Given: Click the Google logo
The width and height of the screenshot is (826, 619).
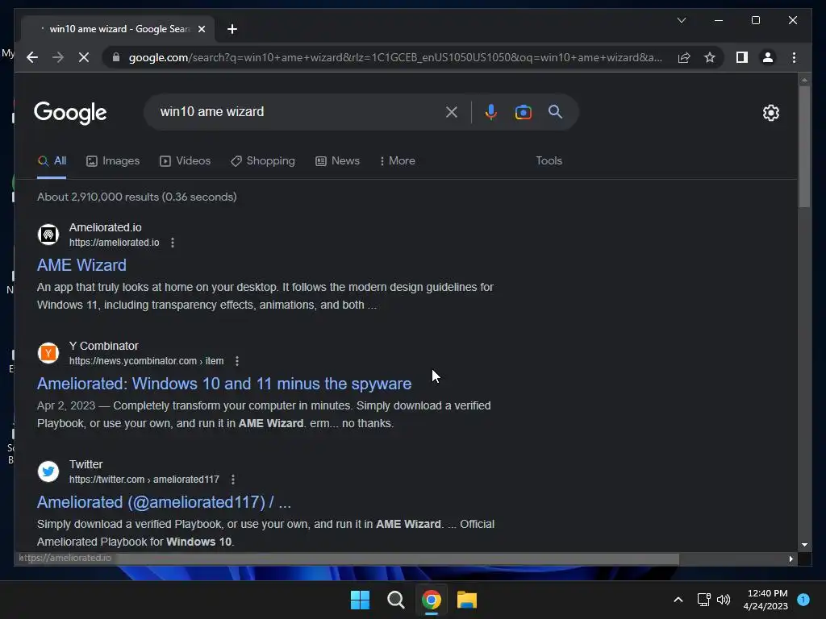Looking at the screenshot, I should (x=70, y=113).
